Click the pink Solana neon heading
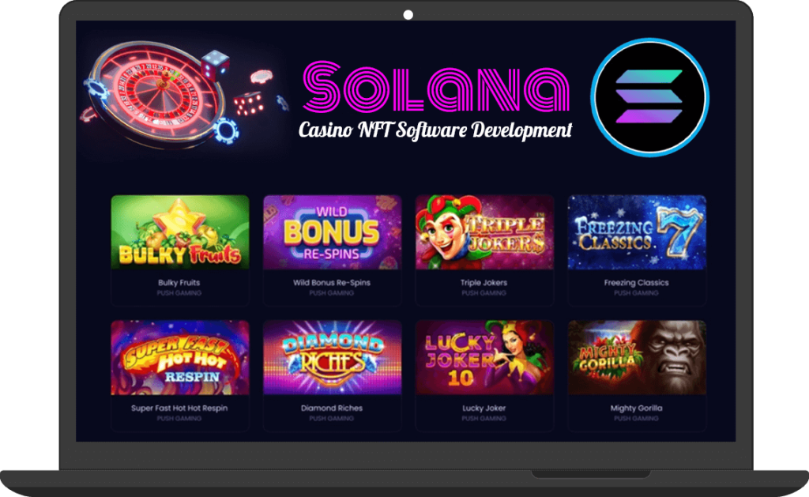The image size is (809, 497). pos(436,86)
